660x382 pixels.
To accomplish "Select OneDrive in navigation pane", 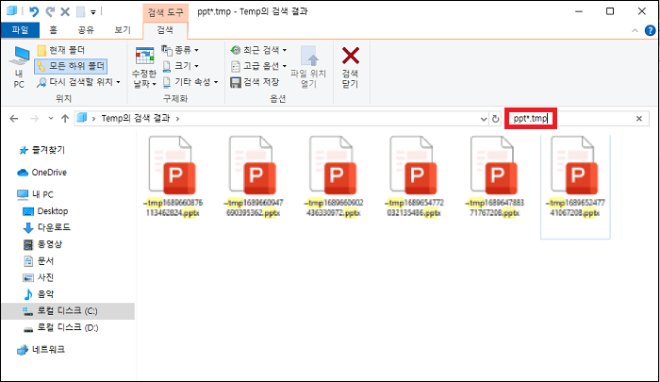I will click(x=42, y=173).
